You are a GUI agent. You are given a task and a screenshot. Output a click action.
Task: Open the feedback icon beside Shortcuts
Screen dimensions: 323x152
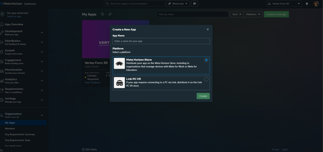click(x=195, y=4)
